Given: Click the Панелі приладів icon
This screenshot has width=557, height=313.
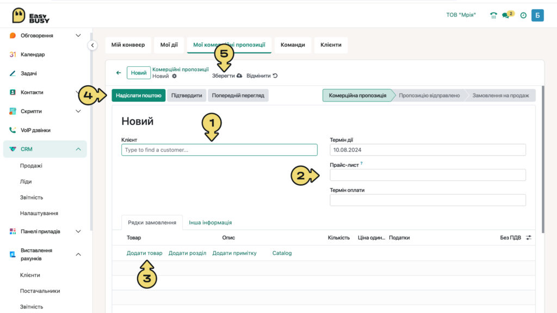Looking at the screenshot, I should (13, 231).
